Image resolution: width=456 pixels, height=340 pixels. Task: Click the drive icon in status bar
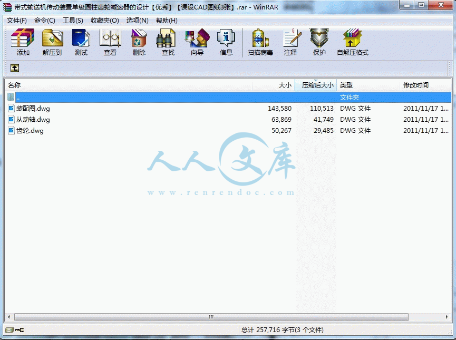pos(9,330)
